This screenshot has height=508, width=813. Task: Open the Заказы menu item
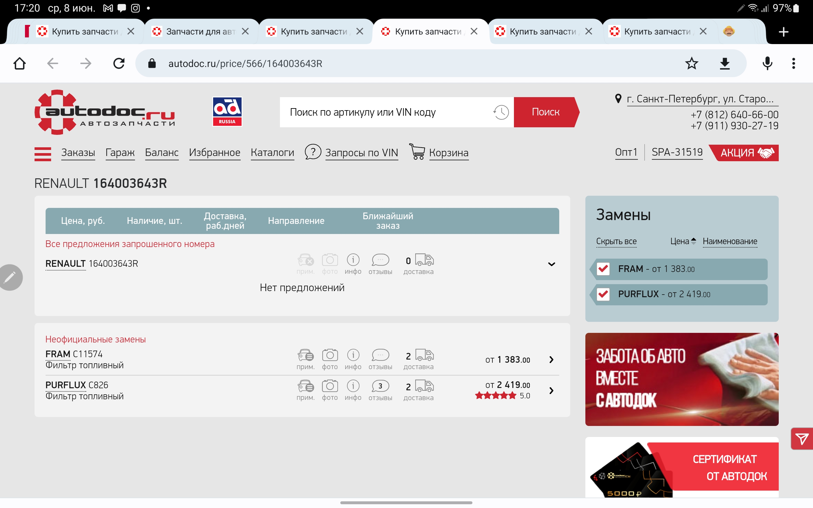pos(78,153)
